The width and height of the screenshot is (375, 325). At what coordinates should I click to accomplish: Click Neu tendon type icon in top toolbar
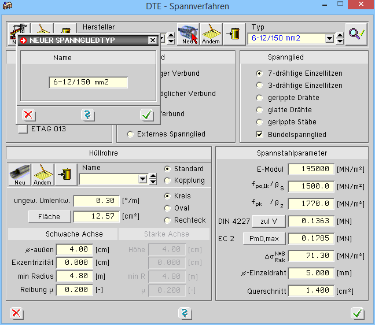pyautogui.click(x=187, y=34)
